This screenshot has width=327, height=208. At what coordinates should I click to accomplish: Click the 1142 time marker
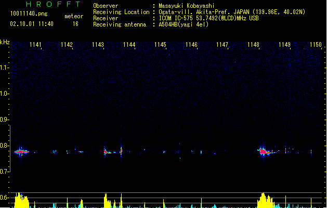click(x=67, y=45)
